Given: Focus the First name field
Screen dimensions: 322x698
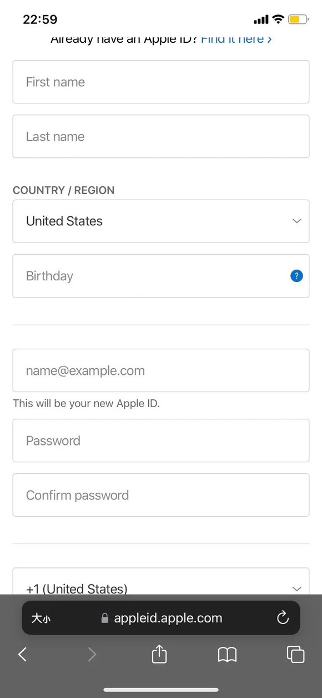Looking at the screenshot, I should [161, 82].
